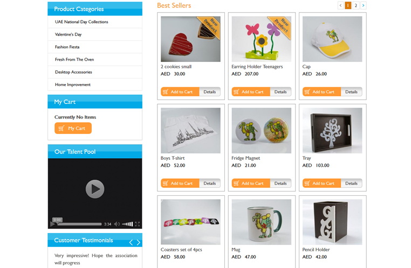Play the Talent Pool video
Image resolution: width=411 pixels, height=268 pixels.
pos(95,189)
